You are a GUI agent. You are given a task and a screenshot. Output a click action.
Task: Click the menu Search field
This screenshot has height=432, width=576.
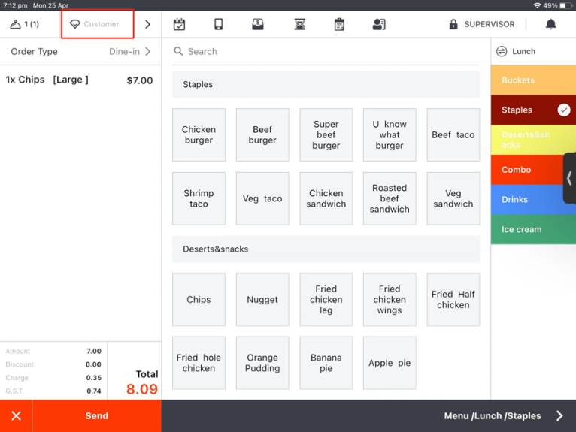326,51
